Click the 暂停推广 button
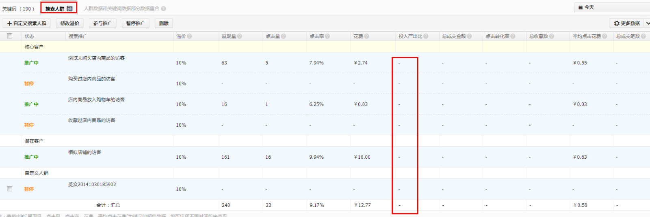The width and height of the screenshot is (650, 217). (x=136, y=23)
